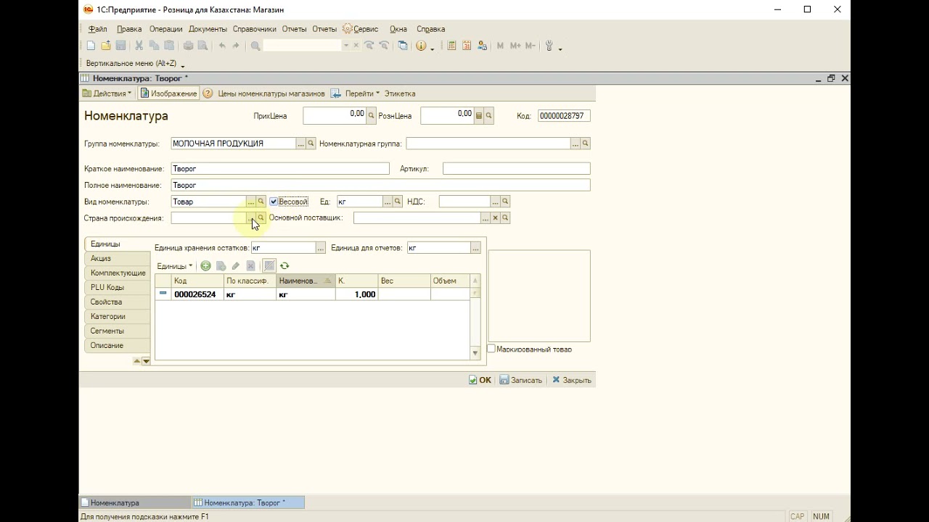Click ellipsis button of Вид номенклатуры

251,202
